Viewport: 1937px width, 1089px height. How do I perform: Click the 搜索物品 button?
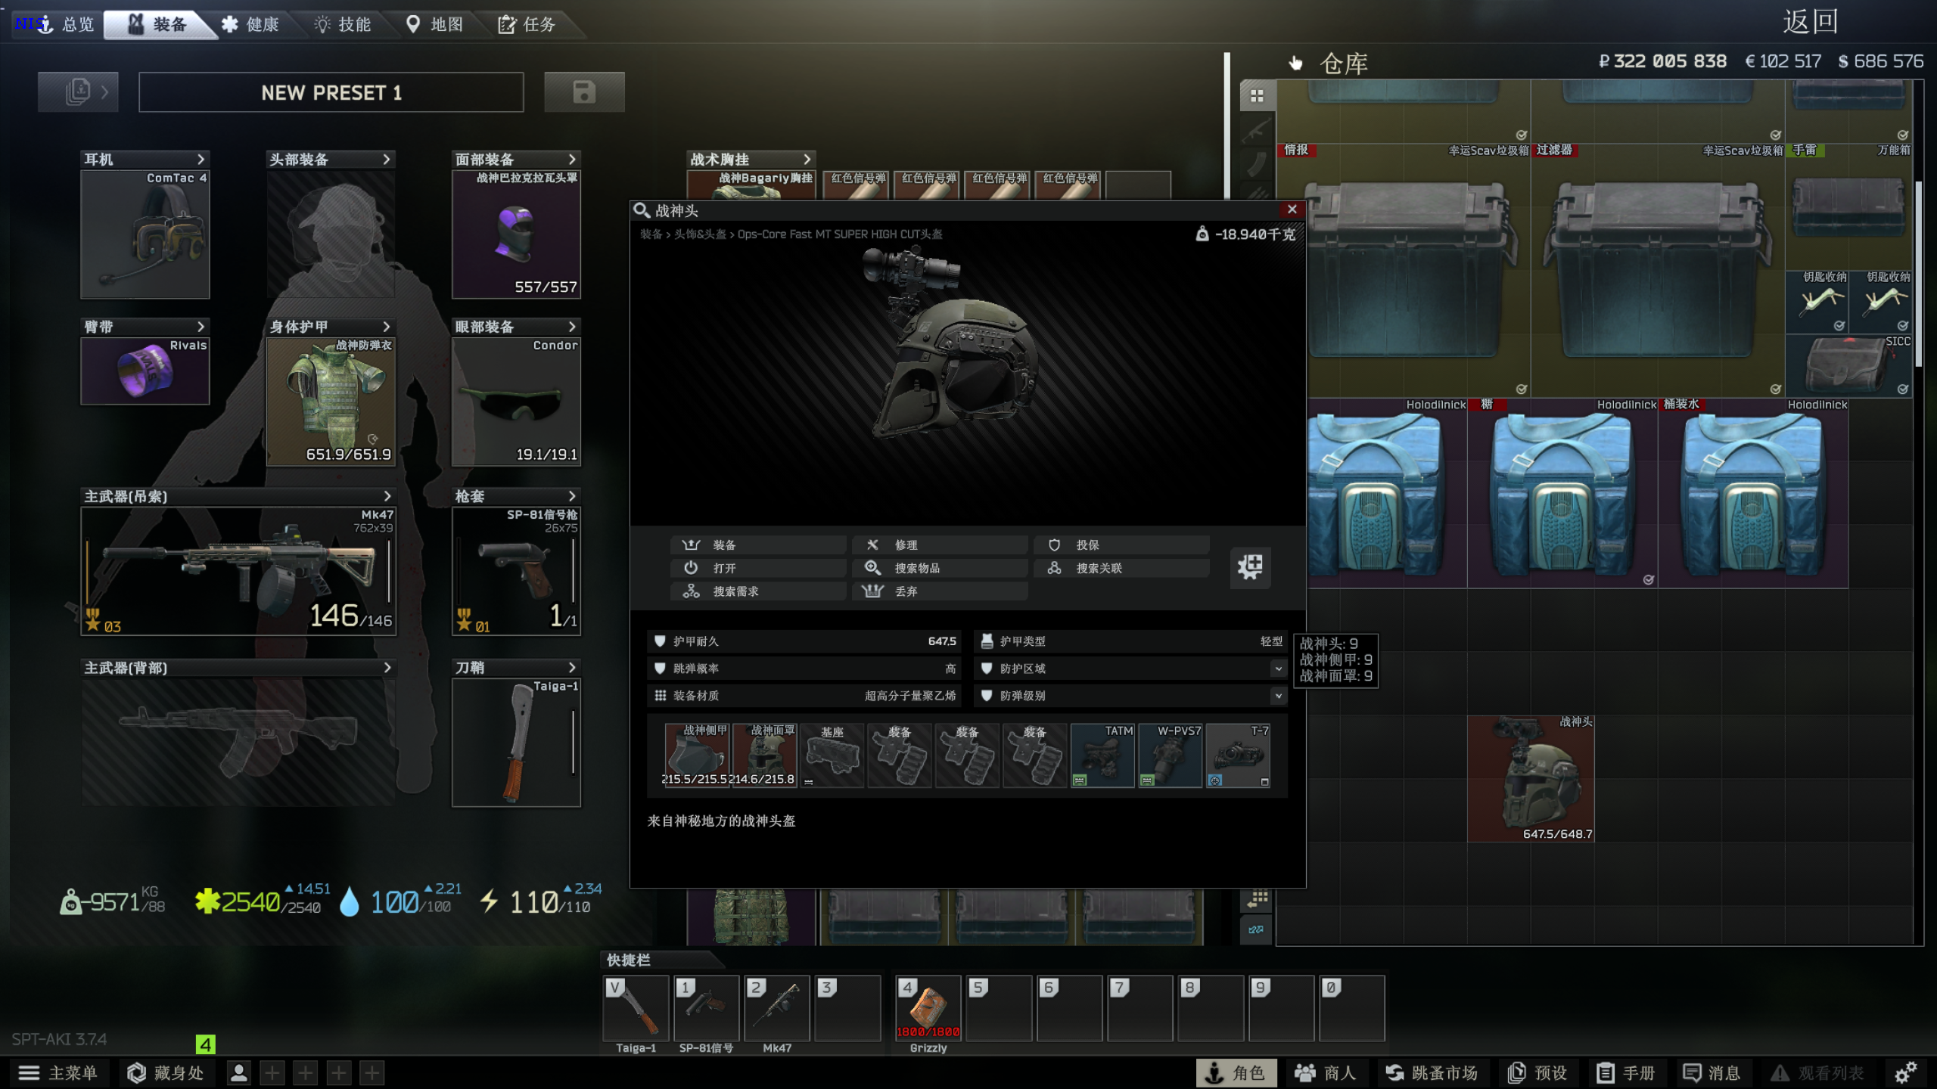(940, 568)
